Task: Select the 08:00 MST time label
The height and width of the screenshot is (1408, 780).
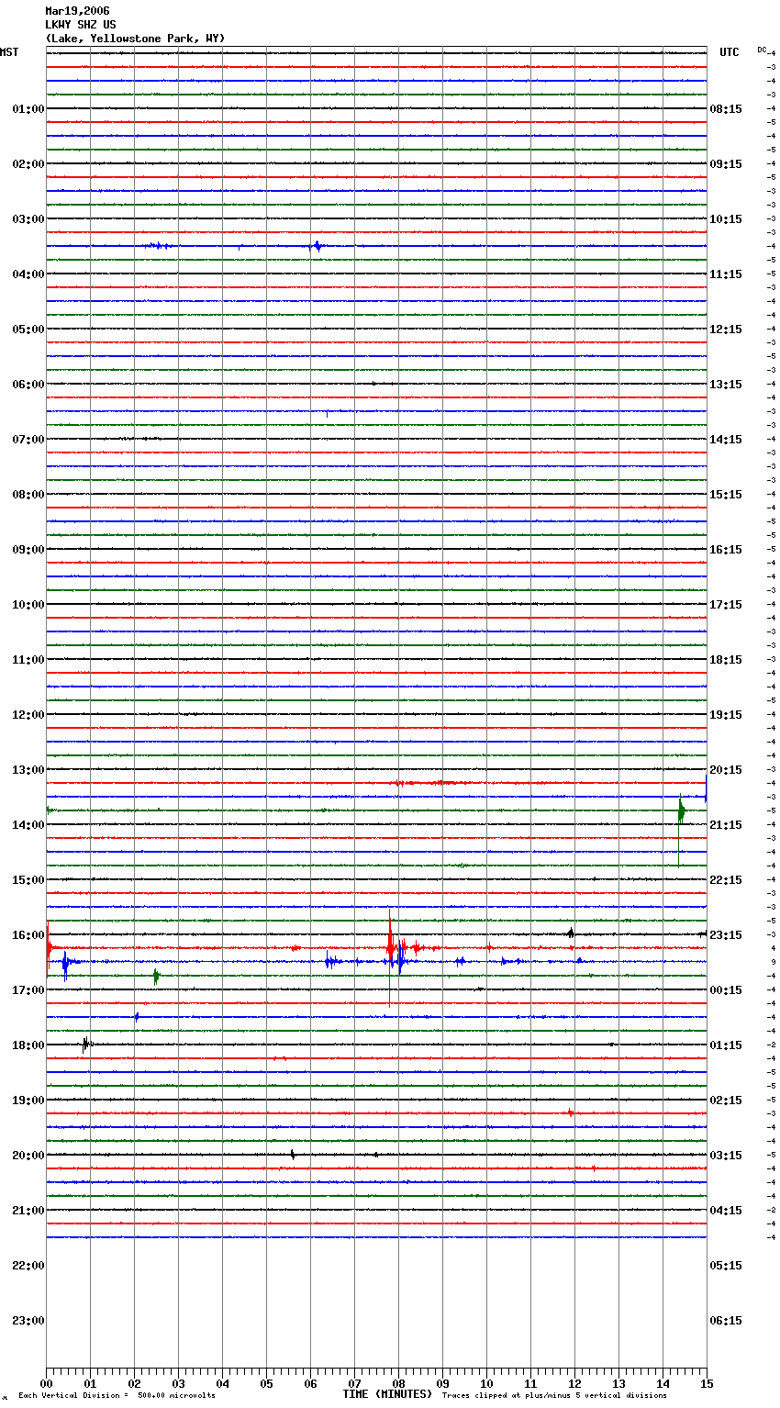Action: pos(28,495)
